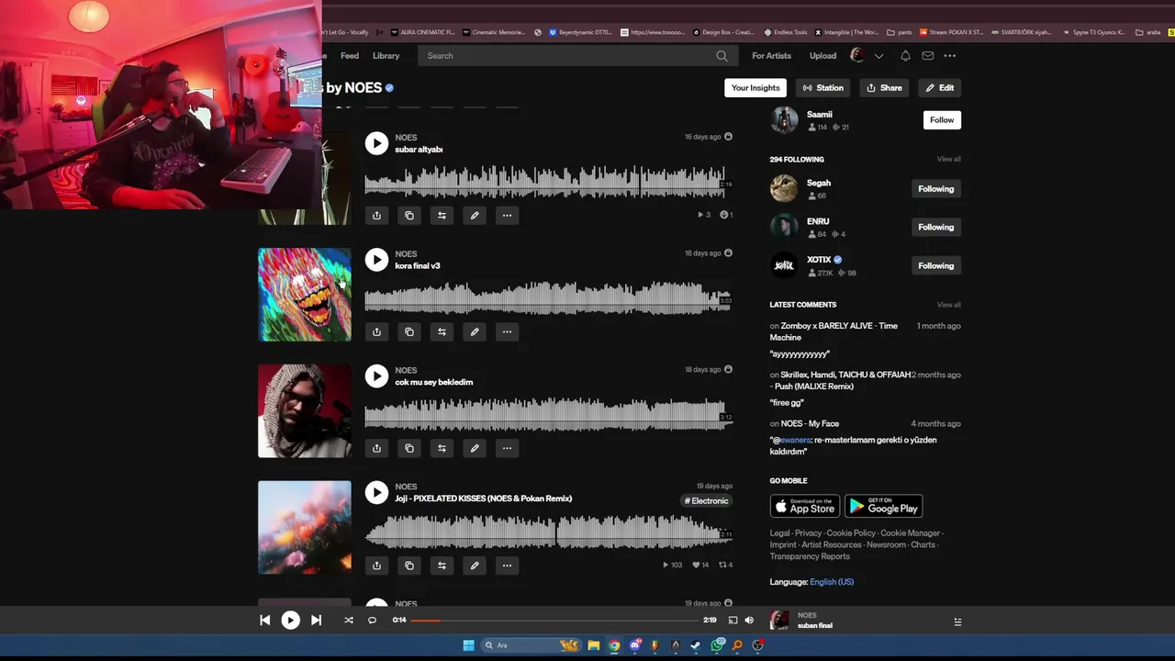This screenshot has height=661, width=1175.
Task: Skip to the previous track
Action: pyautogui.click(x=264, y=621)
